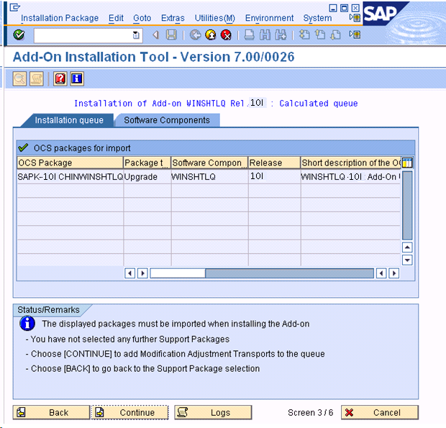Image resolution: width=446 pixels, height=428 pixels.
Task: Click the Upgrade package type cell
Action: (x=147, y=177)
